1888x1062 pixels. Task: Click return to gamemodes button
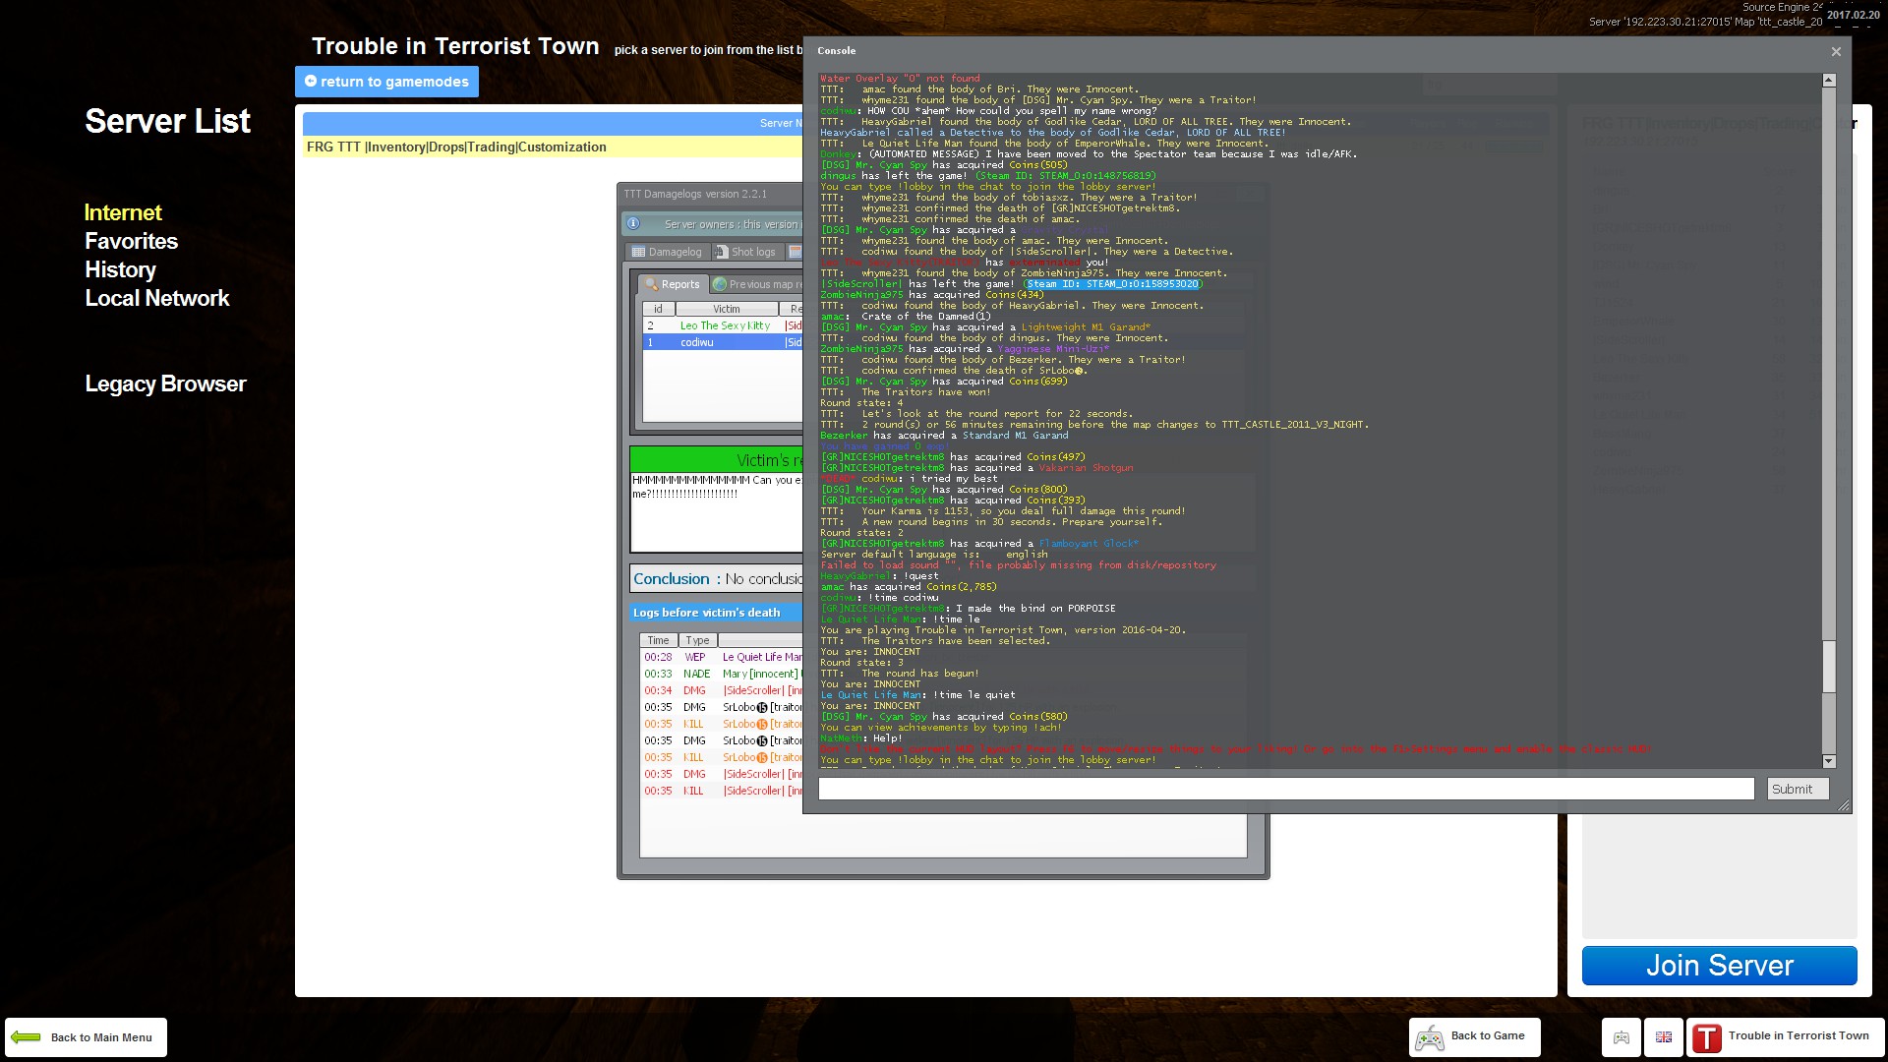(x=386, y=82)
